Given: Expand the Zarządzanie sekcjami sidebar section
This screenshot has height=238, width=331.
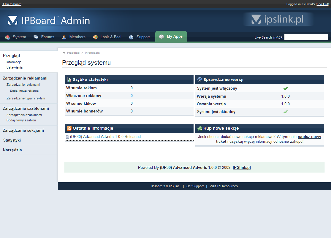Looking at the screenshot, I should point(23,130).
